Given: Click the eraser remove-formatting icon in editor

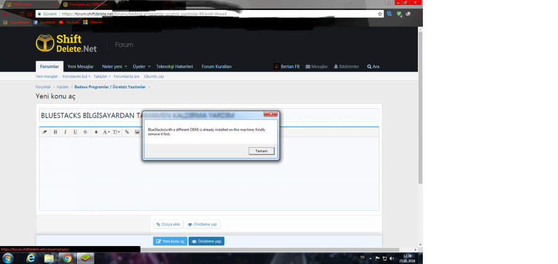Looking at the screenshot, I should (45, 132).
